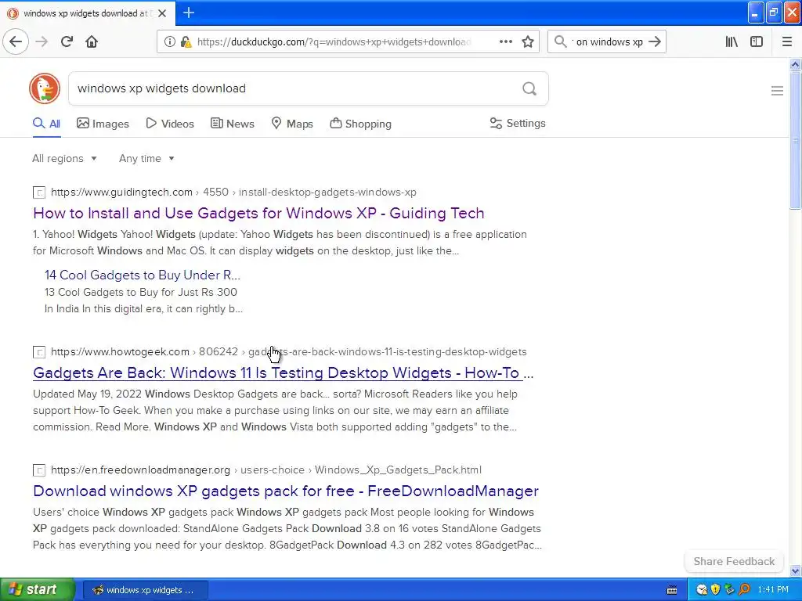Viewport: 802px width, 601px height.
Task: Click the browser URL address field
Action: pos(334,42)
